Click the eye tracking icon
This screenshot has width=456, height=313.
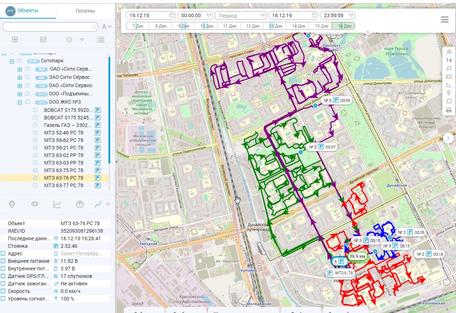[x=35, y=204]
